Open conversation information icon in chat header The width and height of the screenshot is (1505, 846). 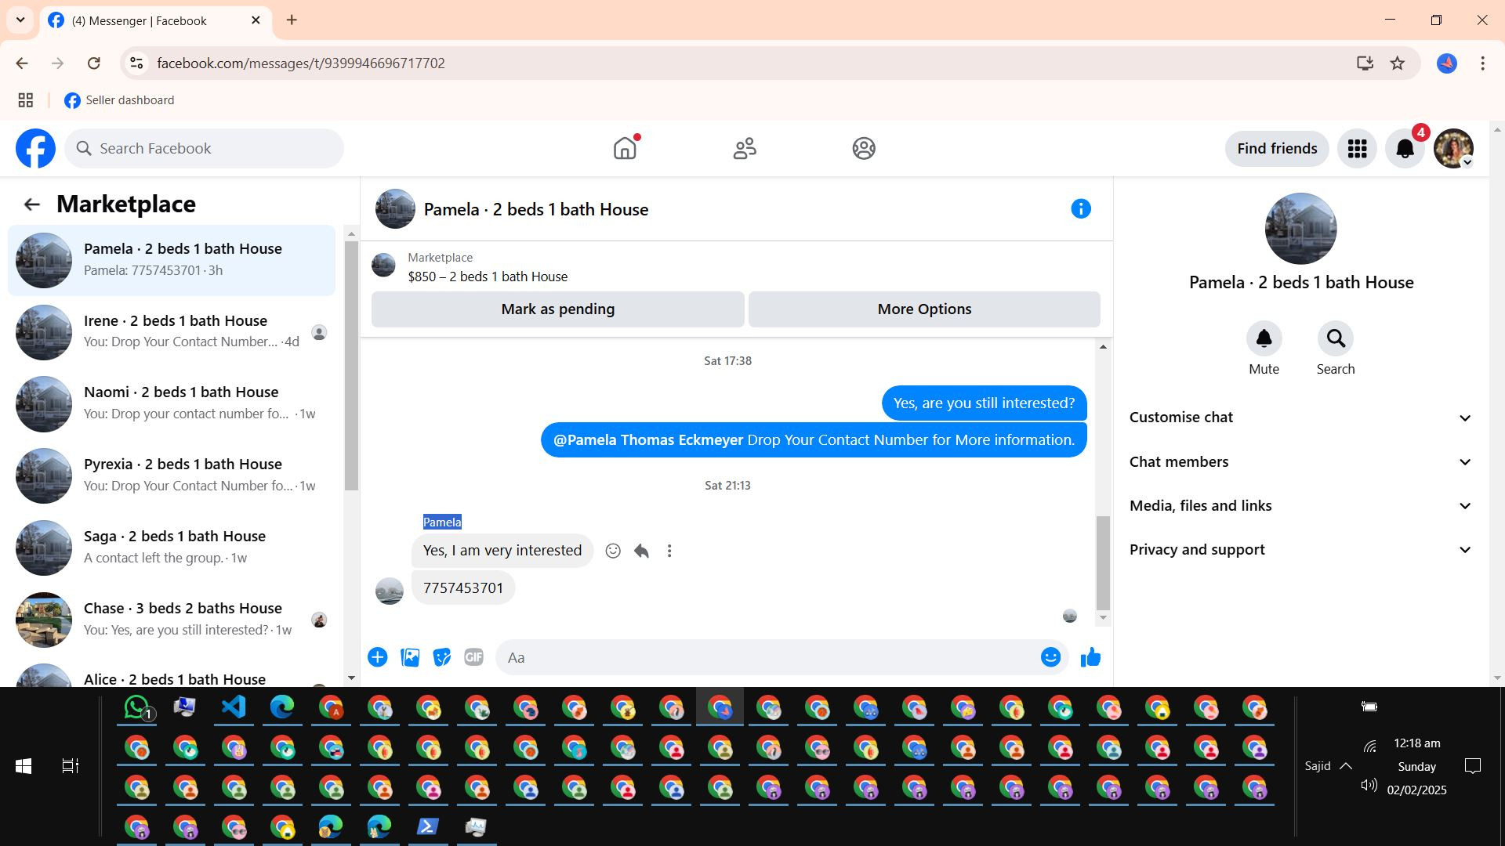pyautogui.click(x=1080, y=209)
